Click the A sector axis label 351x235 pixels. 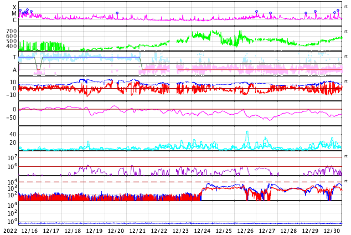click(14, 70)
